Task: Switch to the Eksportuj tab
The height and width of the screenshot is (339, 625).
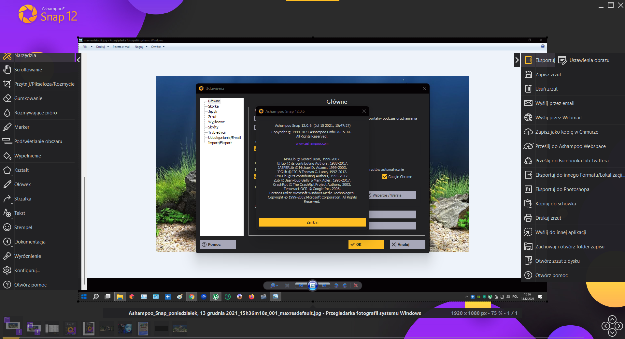Action: pos(539,60)
